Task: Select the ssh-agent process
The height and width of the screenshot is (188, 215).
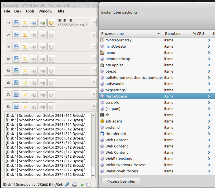Action: (157, 121)
